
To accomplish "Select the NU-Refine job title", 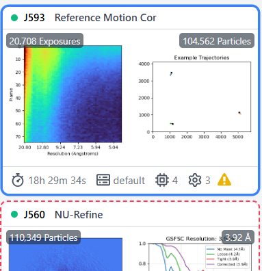I will pos(79,215).
